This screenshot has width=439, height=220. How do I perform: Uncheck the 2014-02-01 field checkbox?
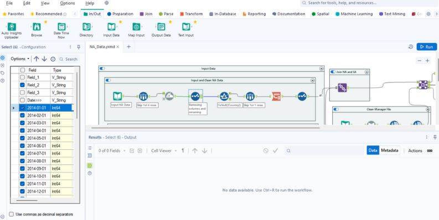click(x=22, y=115)
